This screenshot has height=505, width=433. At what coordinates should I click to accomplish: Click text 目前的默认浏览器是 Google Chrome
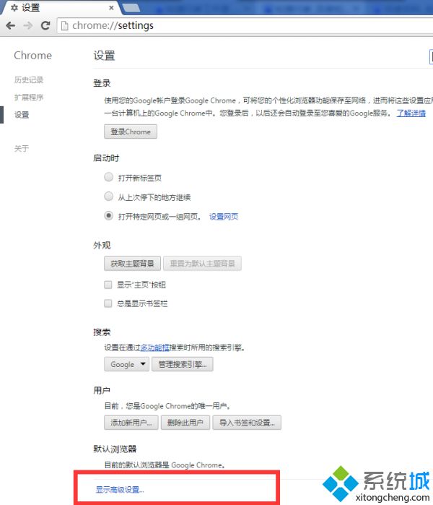click(165, 465)
